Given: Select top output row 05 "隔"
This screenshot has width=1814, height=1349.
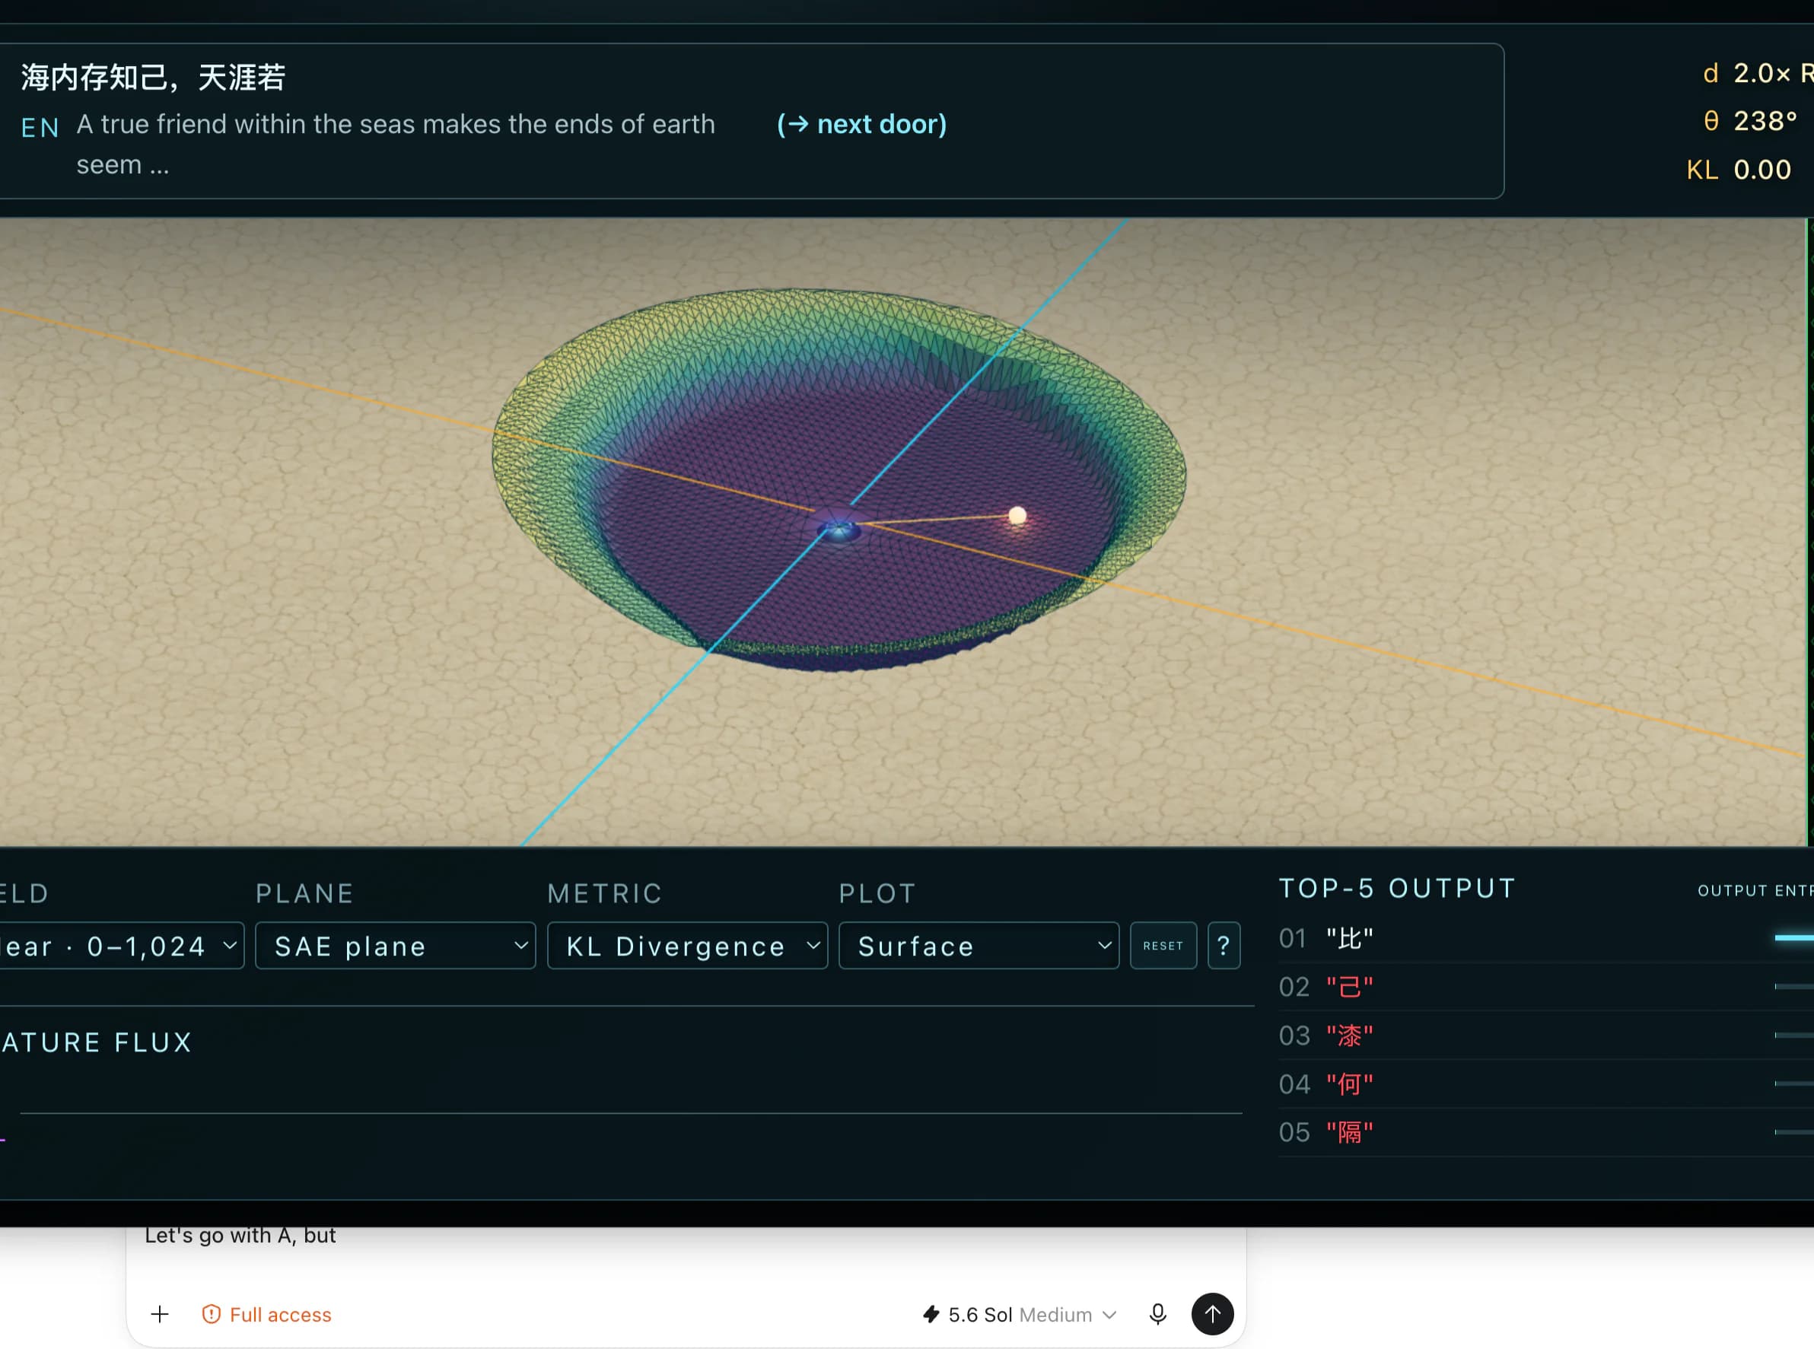Looking at the screenshot, I should coord(1545,1132).
